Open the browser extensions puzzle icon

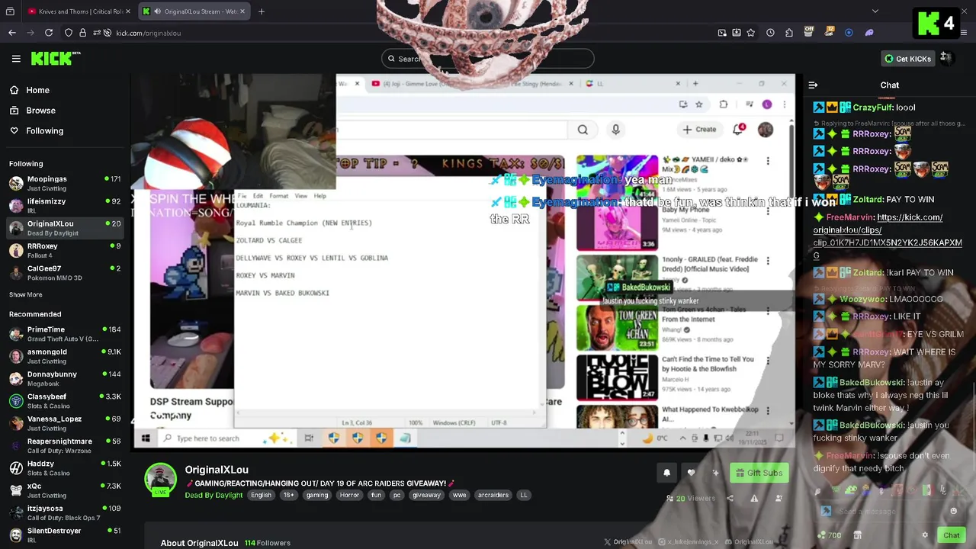[789, 33]
